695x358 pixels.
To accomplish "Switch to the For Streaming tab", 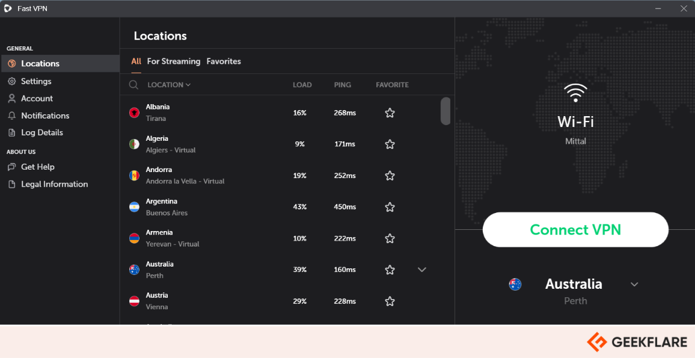I will [x=173, y=61].
